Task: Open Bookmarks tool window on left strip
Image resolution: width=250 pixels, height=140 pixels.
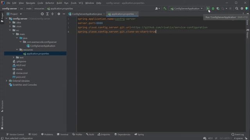Action: click(x=2, y=123)
